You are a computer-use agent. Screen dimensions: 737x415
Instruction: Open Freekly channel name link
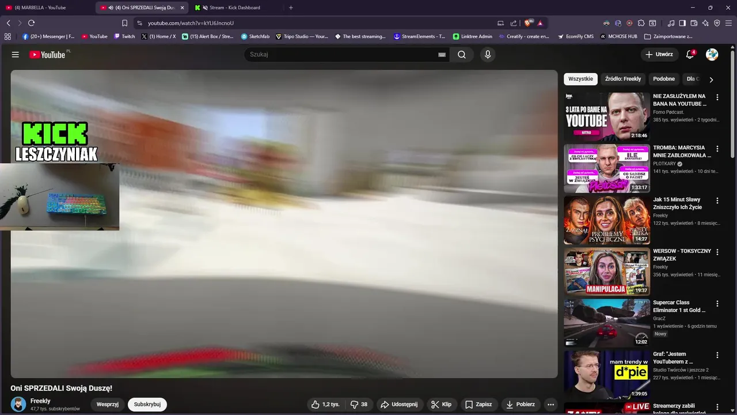(40, 401)
